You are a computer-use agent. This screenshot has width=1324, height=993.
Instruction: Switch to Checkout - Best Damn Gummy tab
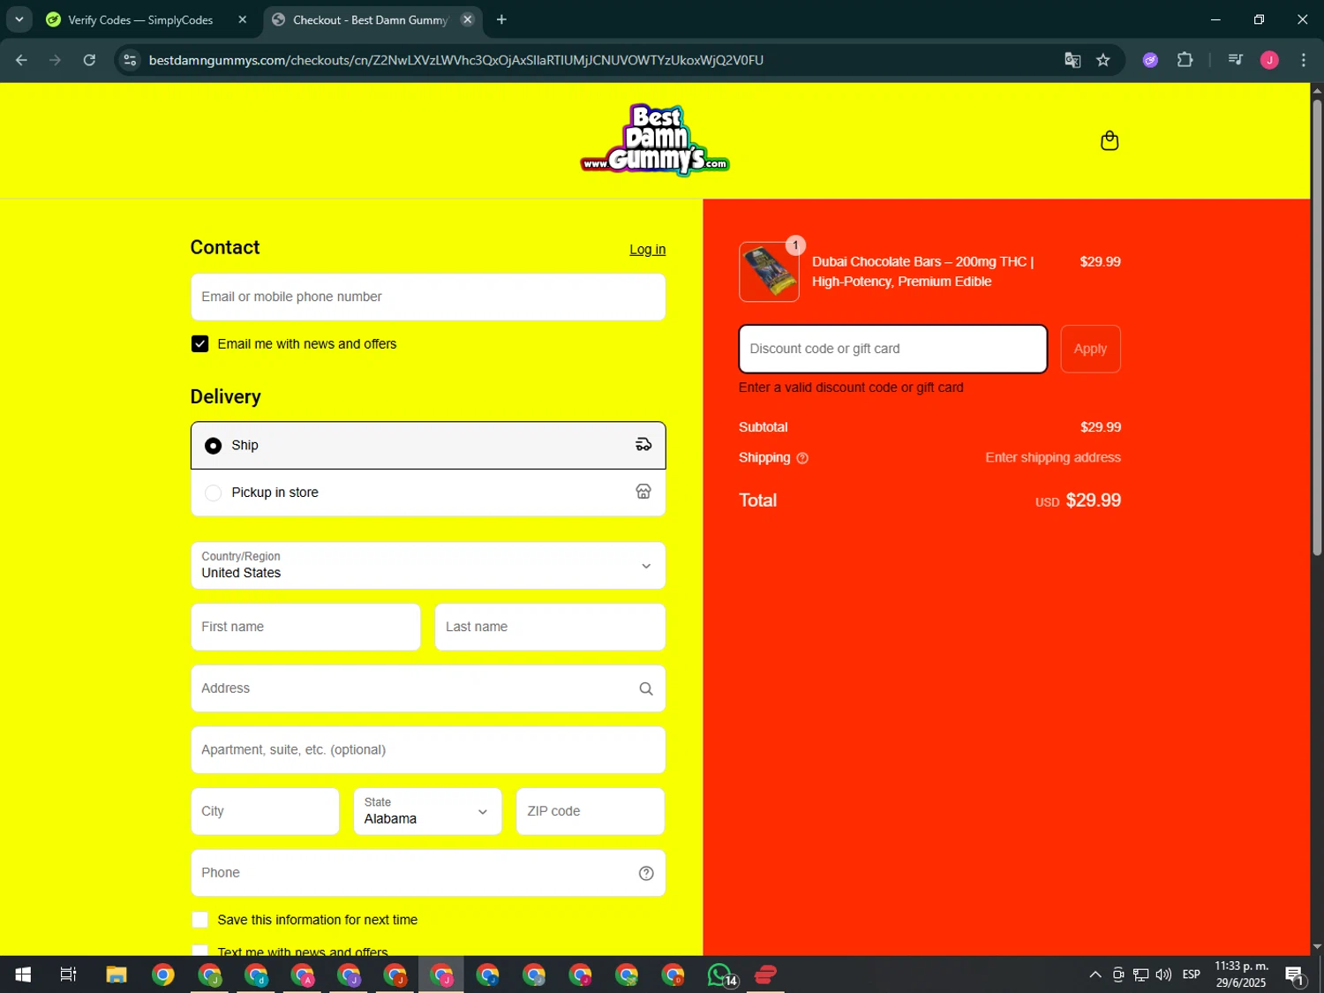pos(371,19)
